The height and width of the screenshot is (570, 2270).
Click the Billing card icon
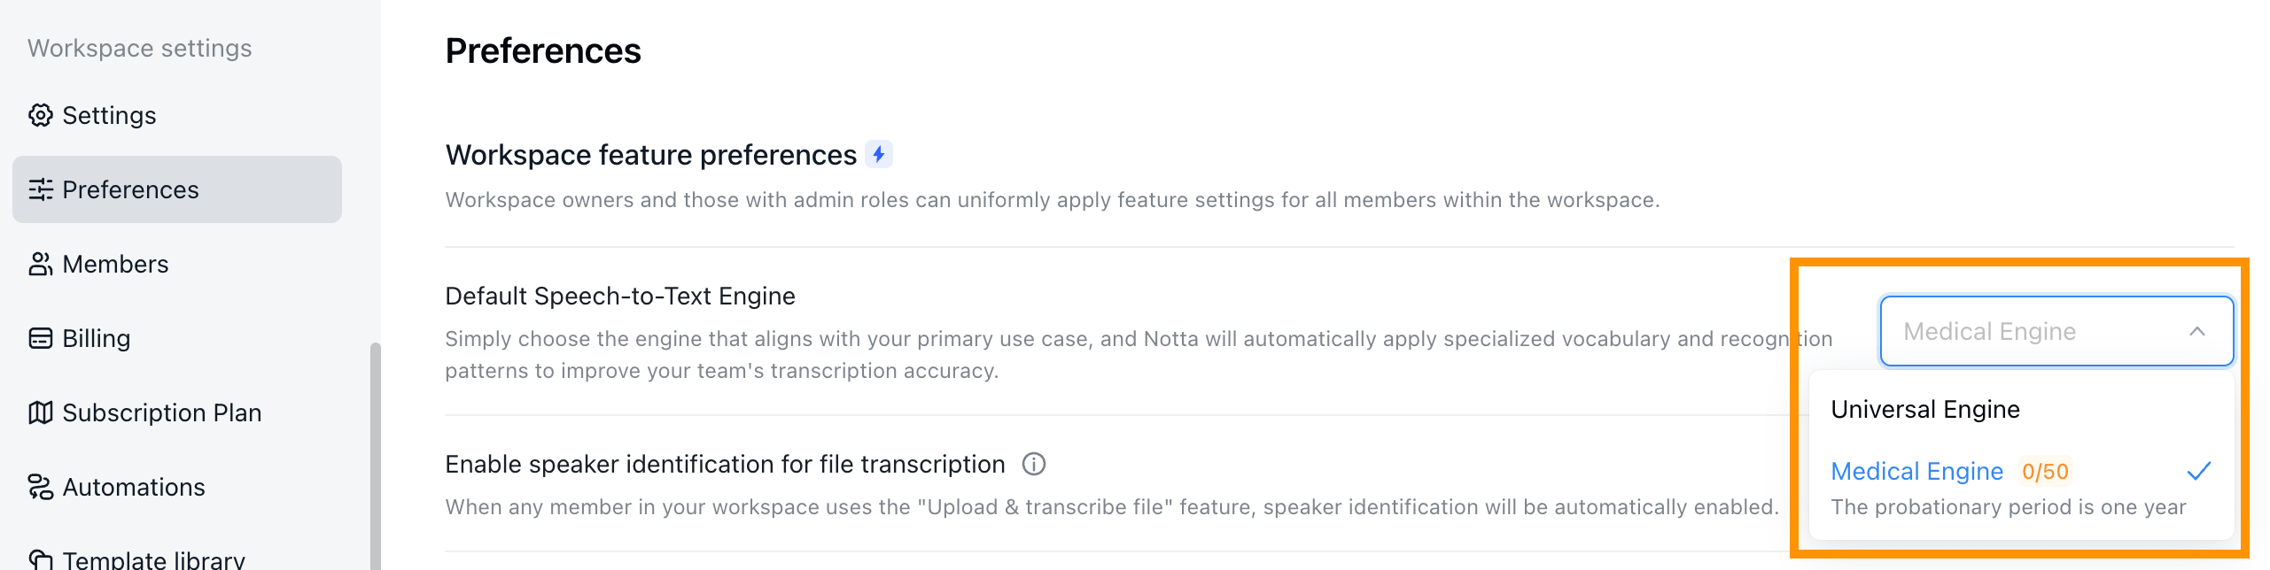[40, 338]
